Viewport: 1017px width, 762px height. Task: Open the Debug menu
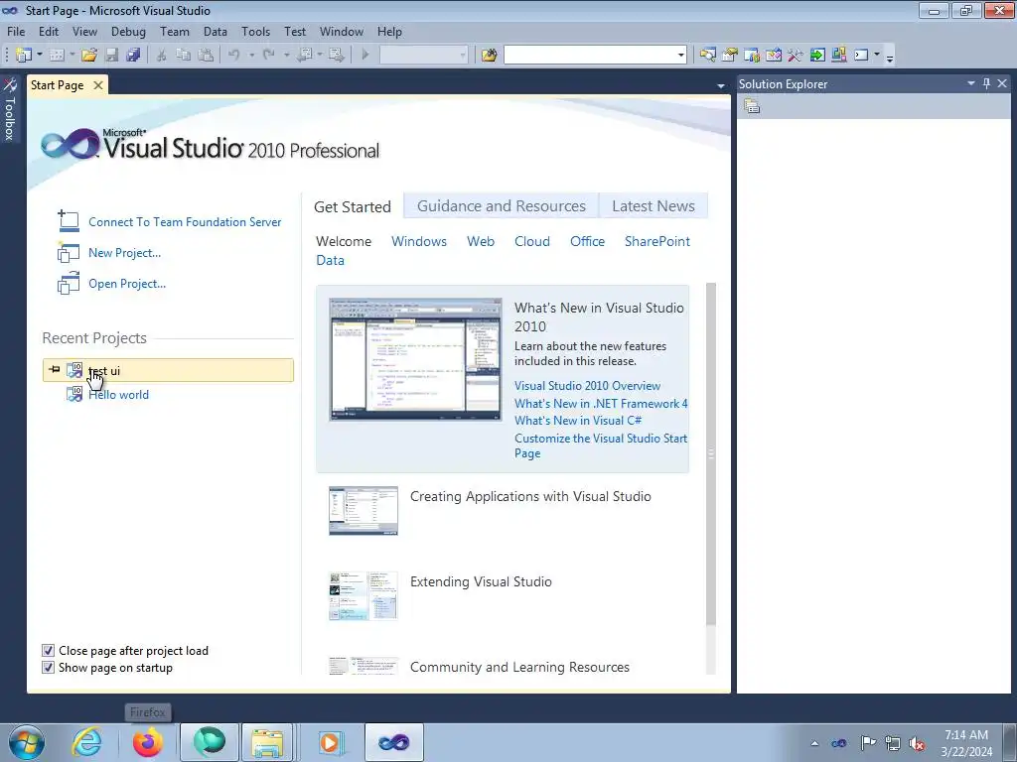point(128,31)
